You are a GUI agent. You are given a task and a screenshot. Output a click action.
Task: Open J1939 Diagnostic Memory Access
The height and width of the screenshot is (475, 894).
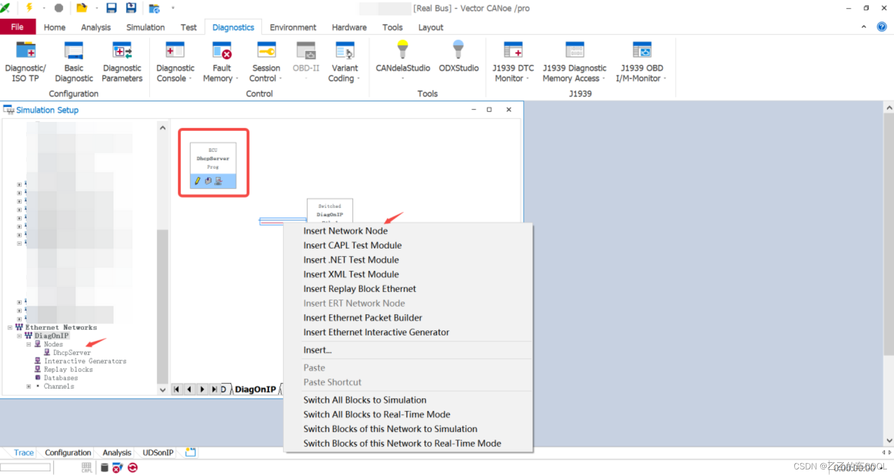[575, 62]
